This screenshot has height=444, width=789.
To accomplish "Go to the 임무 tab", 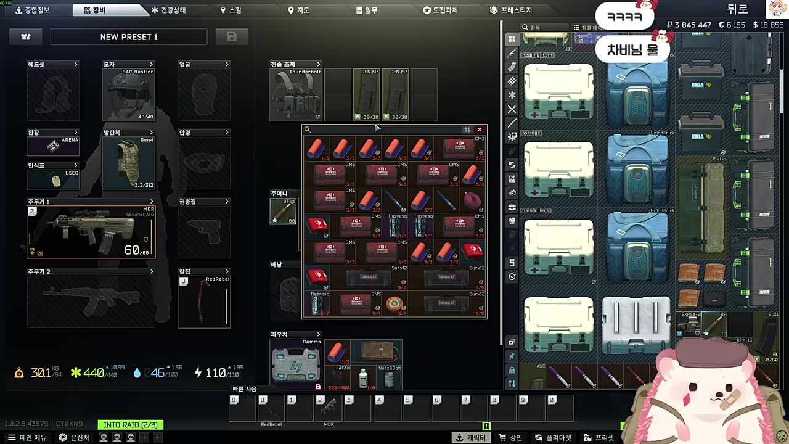I will pyautogui.click(x=367, y=10).
